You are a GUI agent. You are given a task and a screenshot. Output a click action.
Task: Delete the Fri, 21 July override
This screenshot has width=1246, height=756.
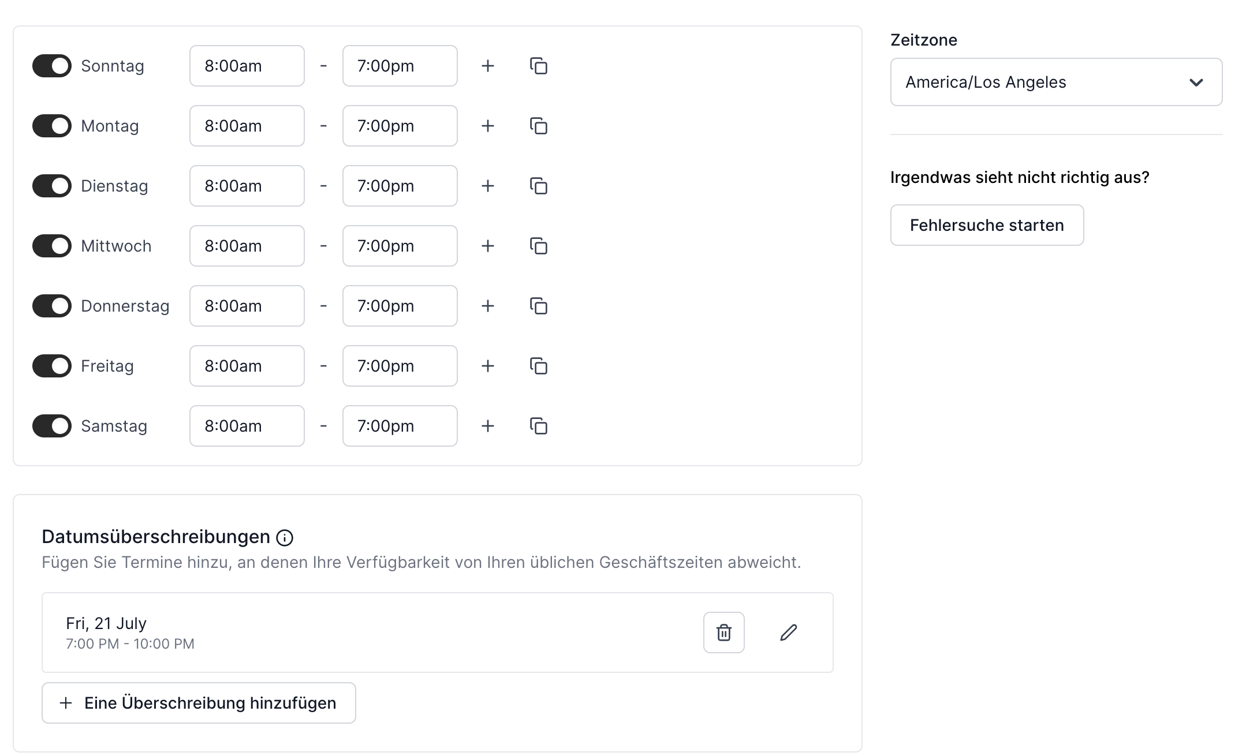tap(724, 633)
